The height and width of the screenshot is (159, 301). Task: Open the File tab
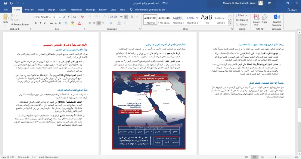(x=6, y=10)
